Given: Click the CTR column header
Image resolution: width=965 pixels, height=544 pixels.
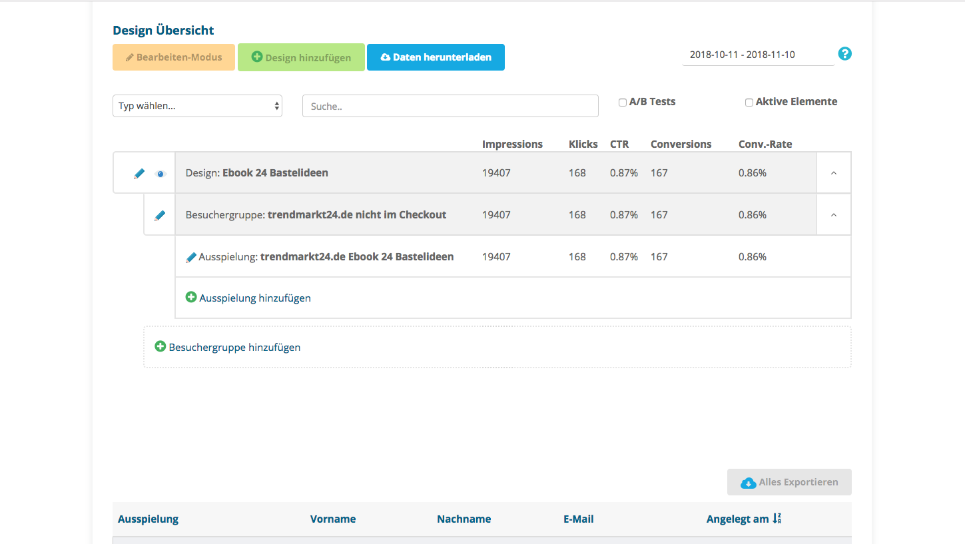Looking at the screenshot, I should point(619,144).
